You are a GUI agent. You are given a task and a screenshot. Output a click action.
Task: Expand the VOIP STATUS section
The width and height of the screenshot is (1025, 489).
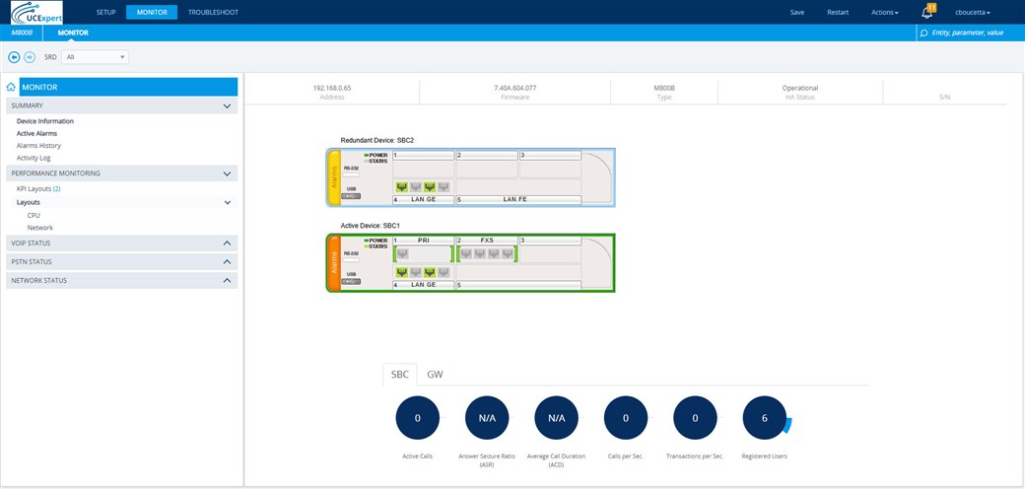(x=226, y=243)
